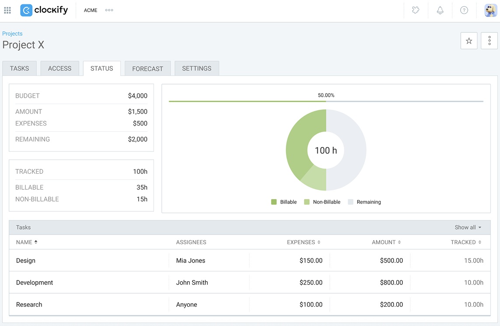Image resolution: width=500 pixels, height=326 pixels.
Task: Open the apps grid menu
Action: (x=7, y=10)
